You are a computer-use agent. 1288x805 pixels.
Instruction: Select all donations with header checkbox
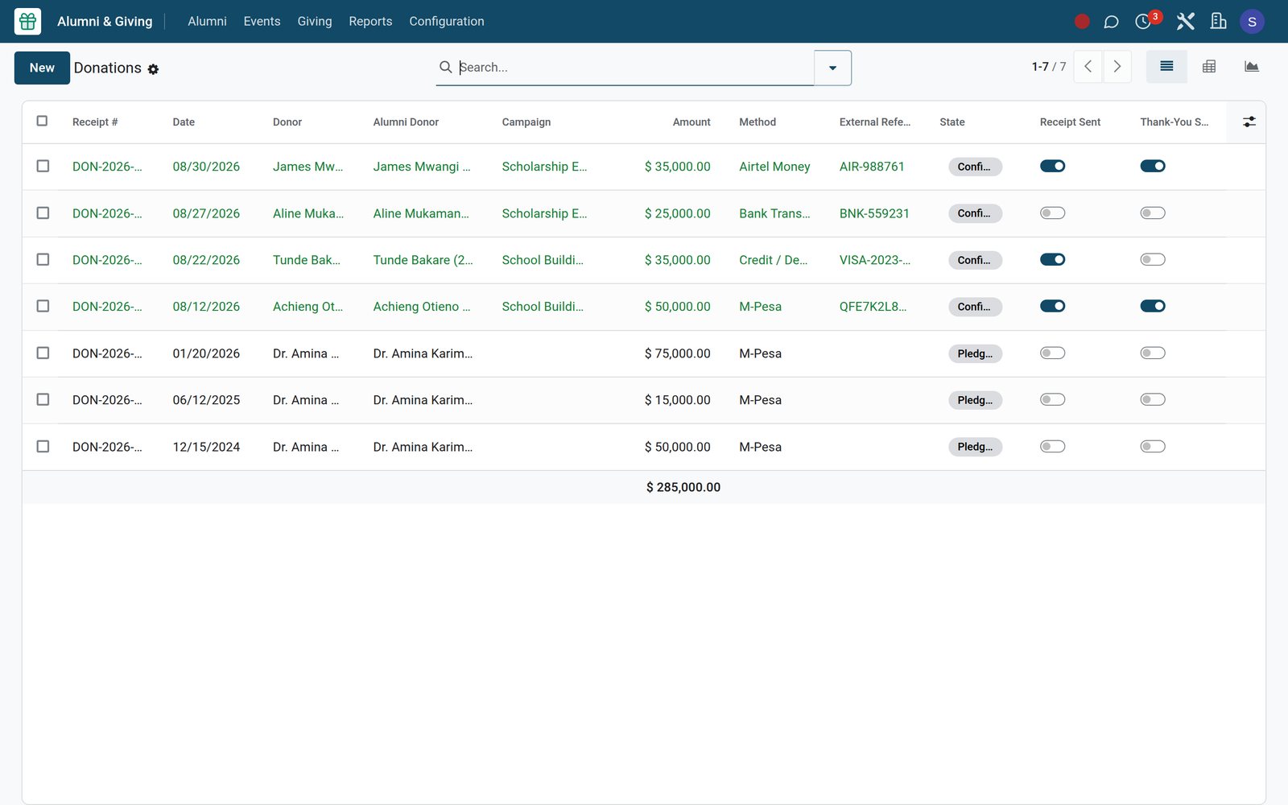tap(43, 121)
